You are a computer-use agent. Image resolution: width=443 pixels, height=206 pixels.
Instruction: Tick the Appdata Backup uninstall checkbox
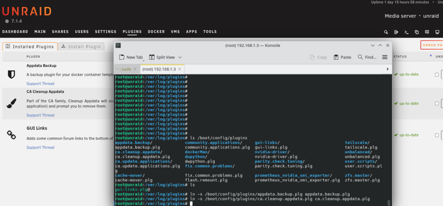437,74
